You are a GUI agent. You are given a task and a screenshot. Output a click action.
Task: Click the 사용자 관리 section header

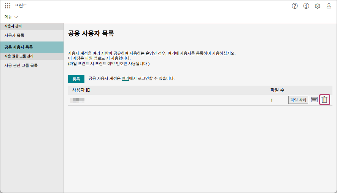pyautogui.click(x=13, y=26)
